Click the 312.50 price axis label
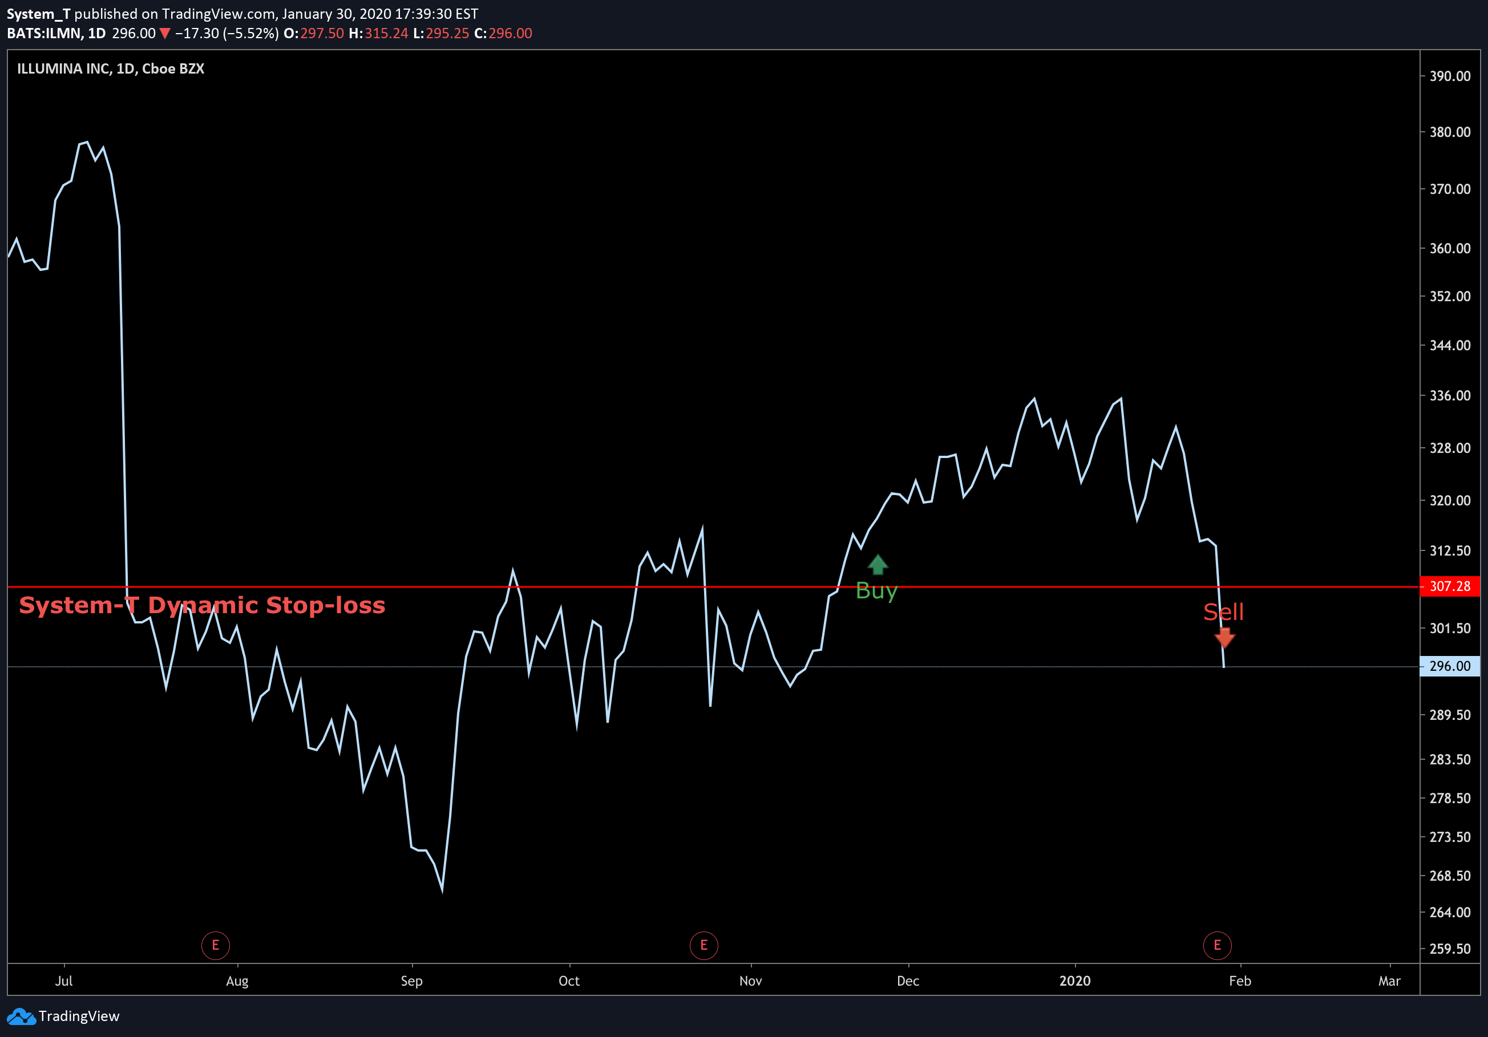The image size is (1488, 1037). tap(1450, 550)
